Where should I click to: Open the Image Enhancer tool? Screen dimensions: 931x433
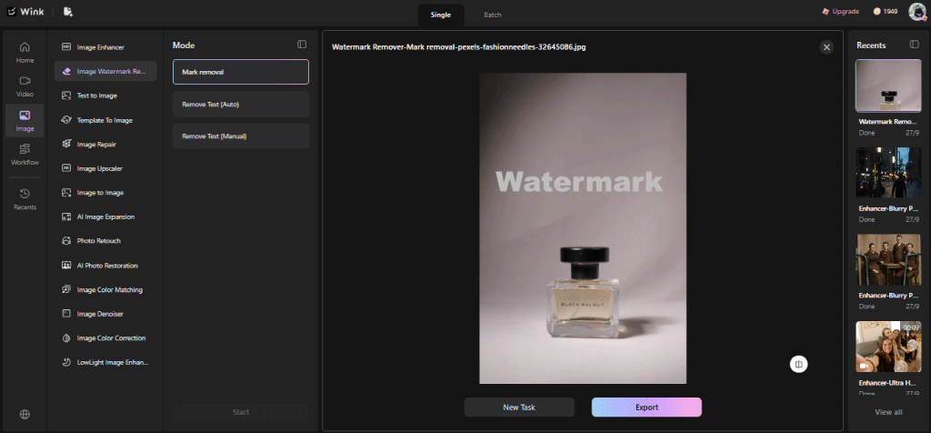tap(105, 47)
